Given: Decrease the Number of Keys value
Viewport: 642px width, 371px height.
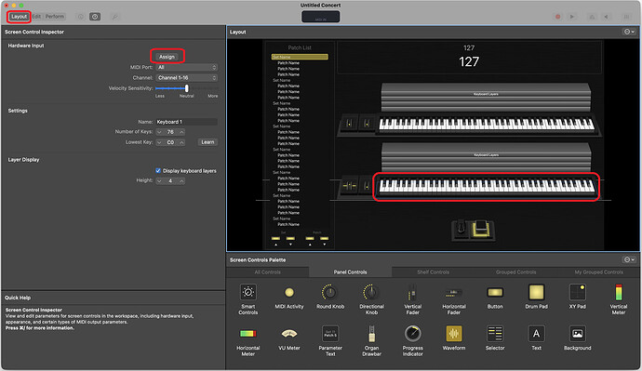Looking at the screenshot, I should 159,132.
